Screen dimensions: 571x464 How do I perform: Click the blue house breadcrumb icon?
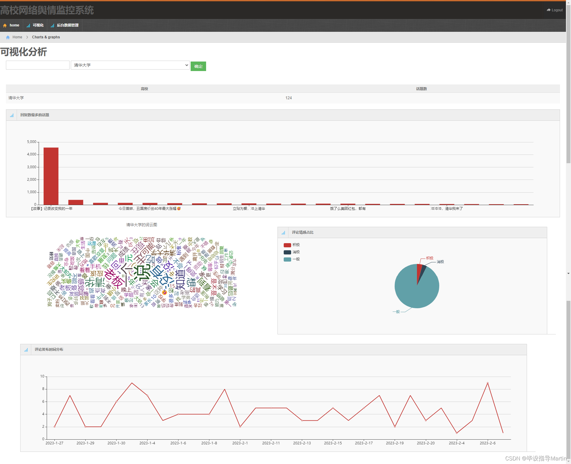tap(8, 37)
